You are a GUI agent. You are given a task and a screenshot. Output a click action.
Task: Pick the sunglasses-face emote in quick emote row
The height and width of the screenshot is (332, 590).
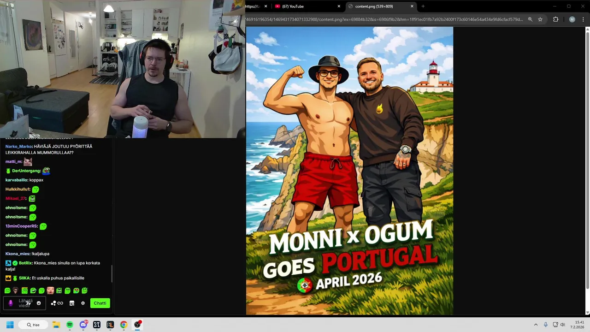pyautogui.click(x=16, y=290)
